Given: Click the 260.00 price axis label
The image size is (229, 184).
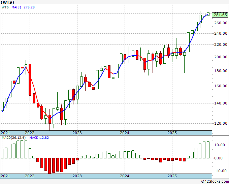Looking at the screenshot, I should click(x=221, y=23).
